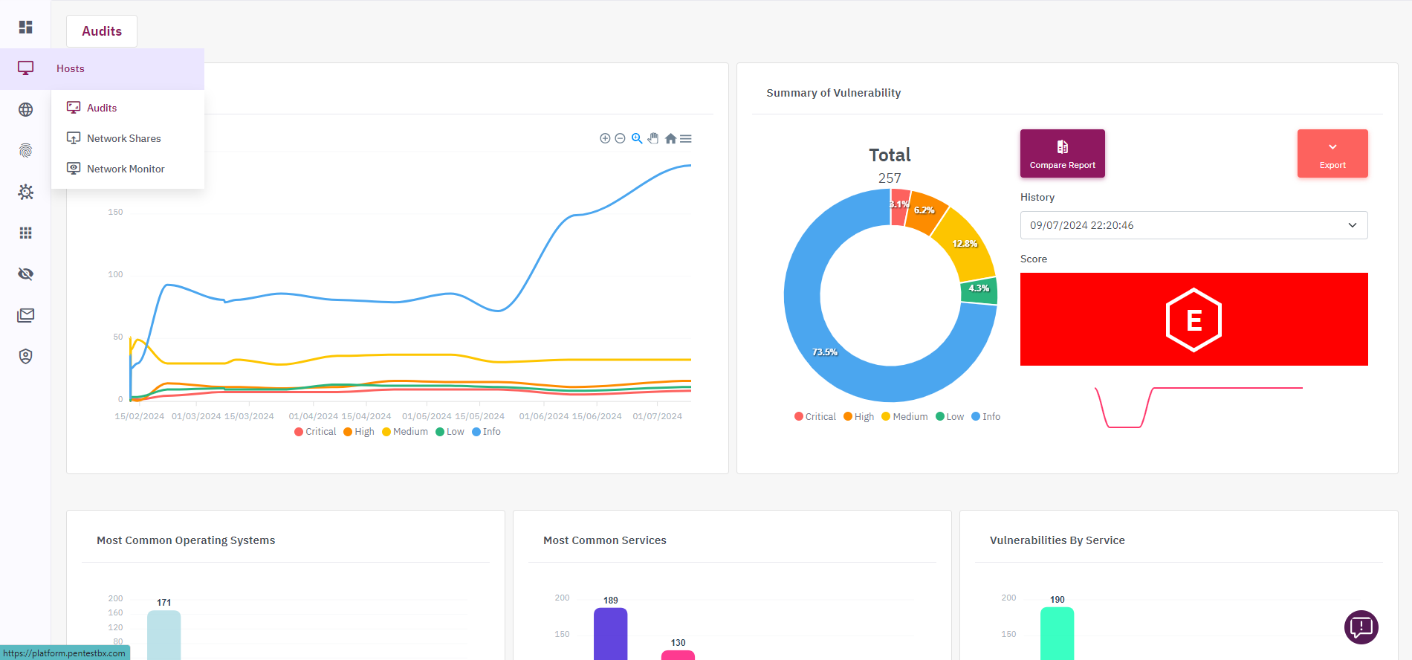Open the shield user icon in sidebar
1412x660 pixels.
[x=25, y=356]
